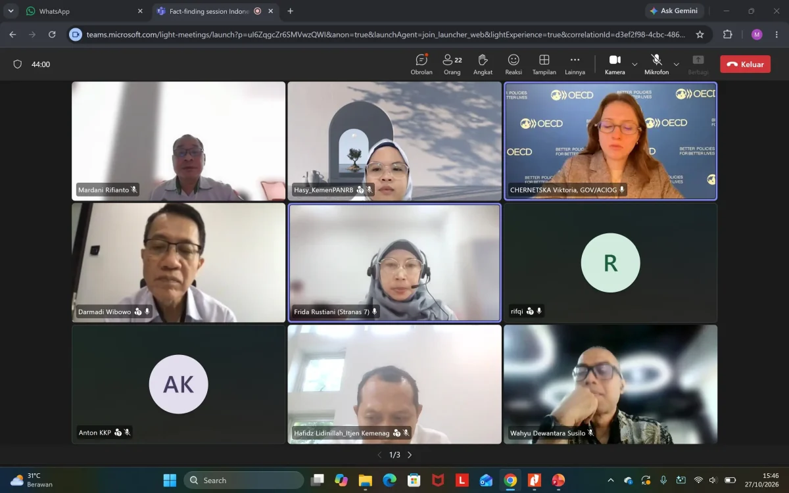
Task: Raise hand with the Angkat button
Action: [483, 64]
